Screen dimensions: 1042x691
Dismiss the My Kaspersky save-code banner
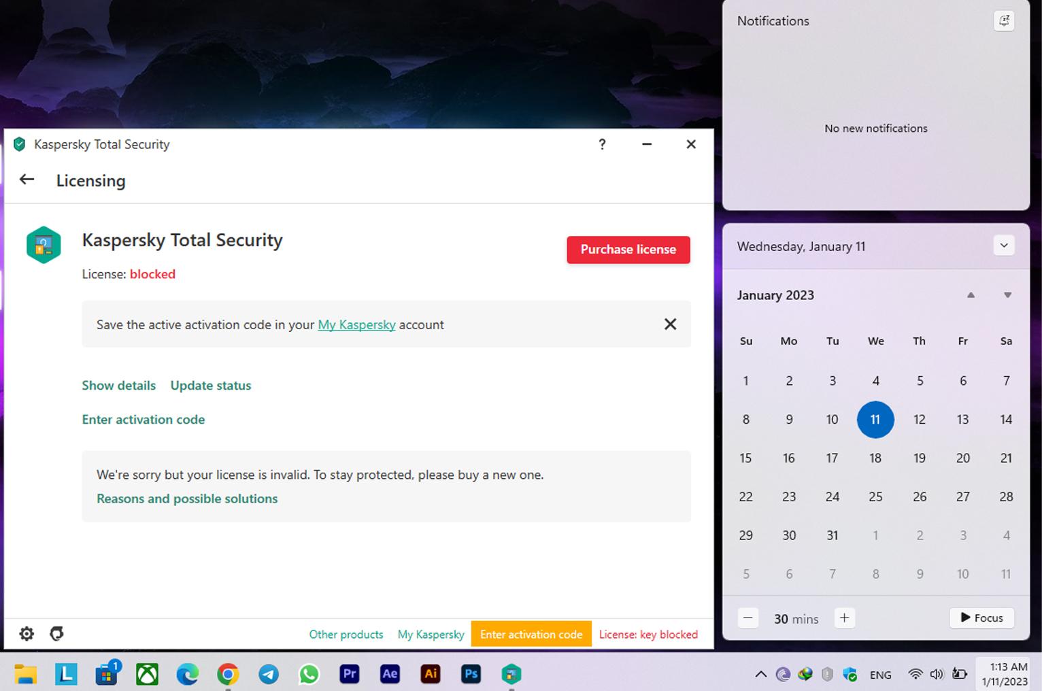tap(670, 324)
